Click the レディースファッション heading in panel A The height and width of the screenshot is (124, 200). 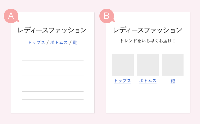click(52, 30)
